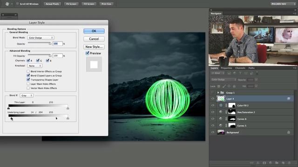Screen dimensions: 298x167
Task: Filter layers by type layers icon
Action: pos(240,73)
